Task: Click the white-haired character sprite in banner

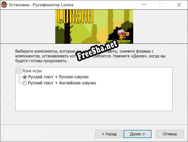Action: [122, 34]
